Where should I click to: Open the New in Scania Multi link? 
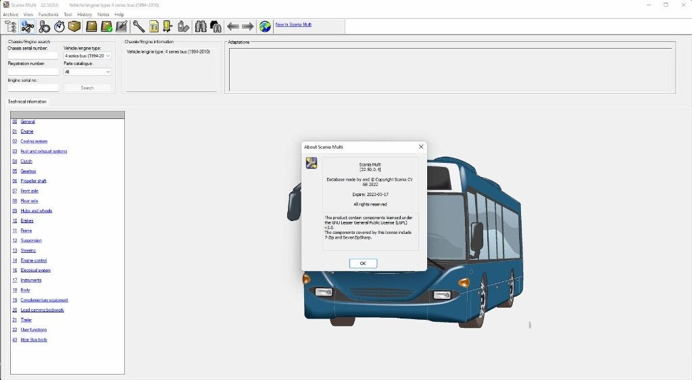(293, 25)
